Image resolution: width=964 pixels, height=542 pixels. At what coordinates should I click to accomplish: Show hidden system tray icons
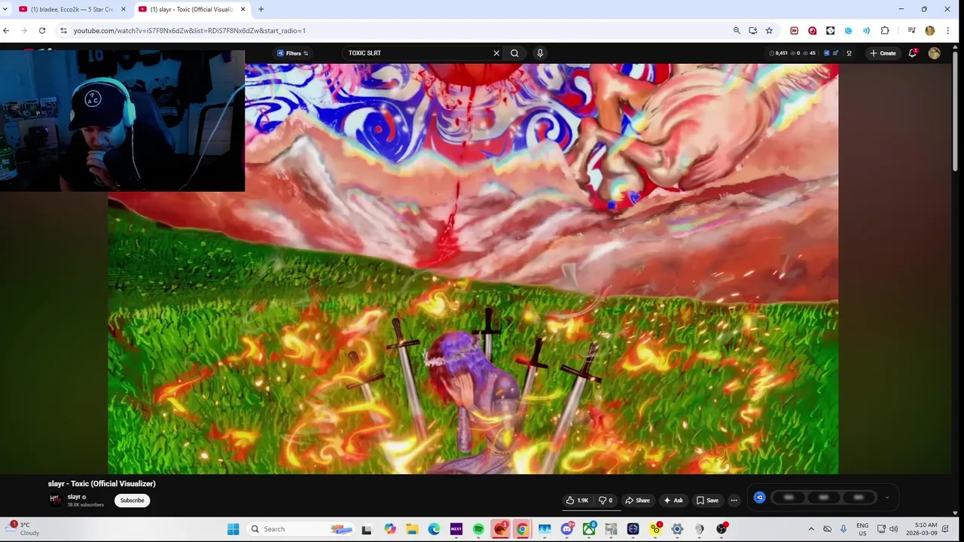coord(811,529)
